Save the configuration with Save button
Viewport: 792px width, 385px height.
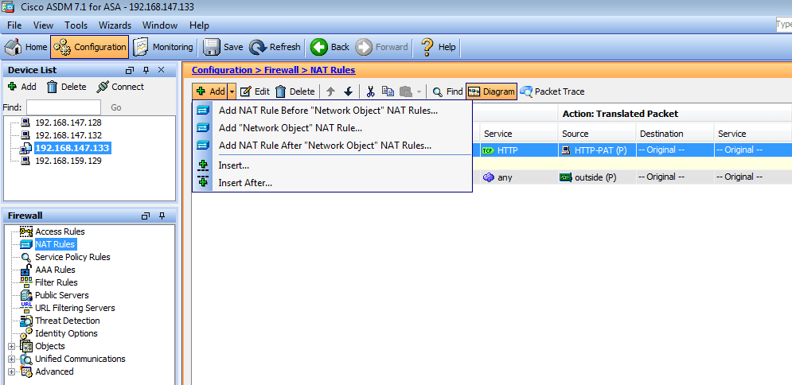[223, 47]
